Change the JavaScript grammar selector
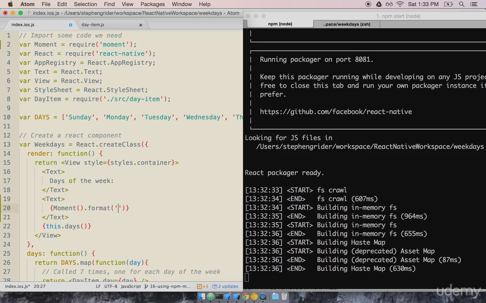This screenshot has width=486, height=303. pos(130,286)
